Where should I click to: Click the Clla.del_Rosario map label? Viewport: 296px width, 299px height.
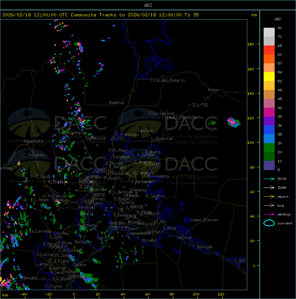tap(168, 80)
